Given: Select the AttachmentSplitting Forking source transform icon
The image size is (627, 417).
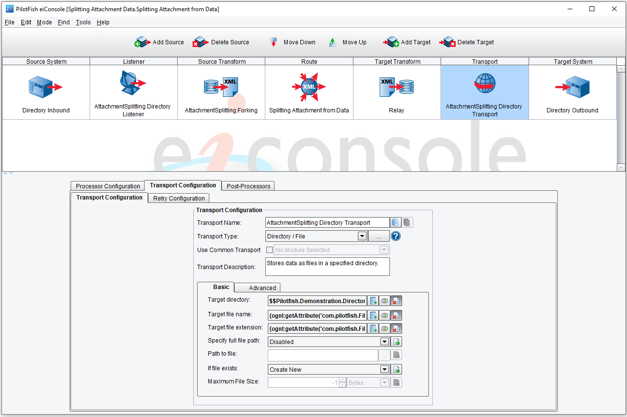Looking at the screenshot, I should click(x=221, y=87).
